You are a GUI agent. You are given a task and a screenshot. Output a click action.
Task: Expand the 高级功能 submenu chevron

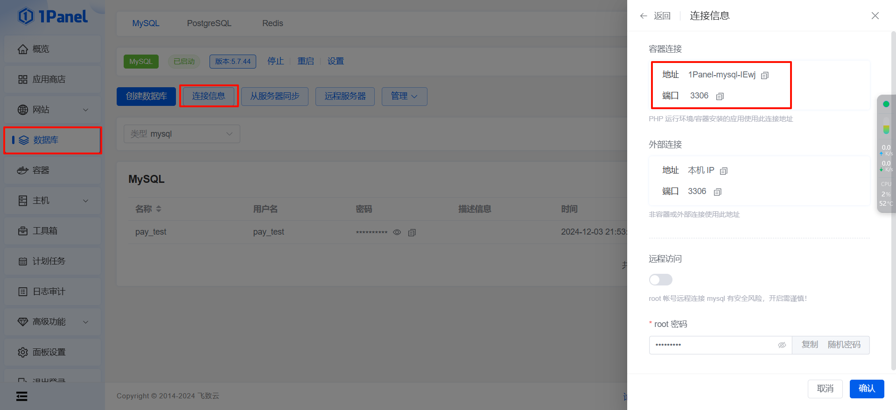pyautogui.click(x=85, y=322)
